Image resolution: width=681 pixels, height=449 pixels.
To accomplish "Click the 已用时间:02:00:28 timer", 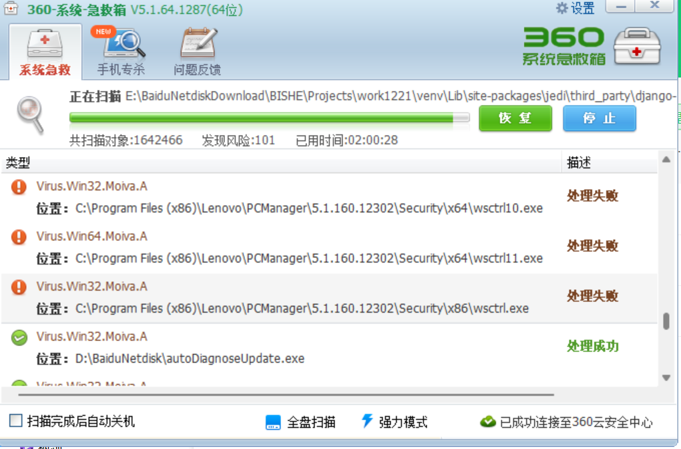I will point(347,140).
